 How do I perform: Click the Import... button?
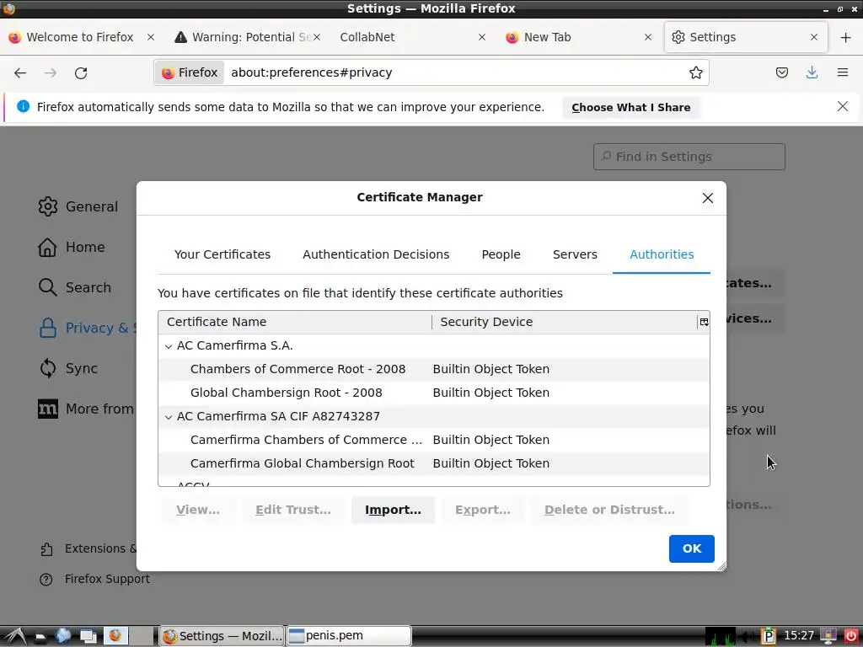393,510
